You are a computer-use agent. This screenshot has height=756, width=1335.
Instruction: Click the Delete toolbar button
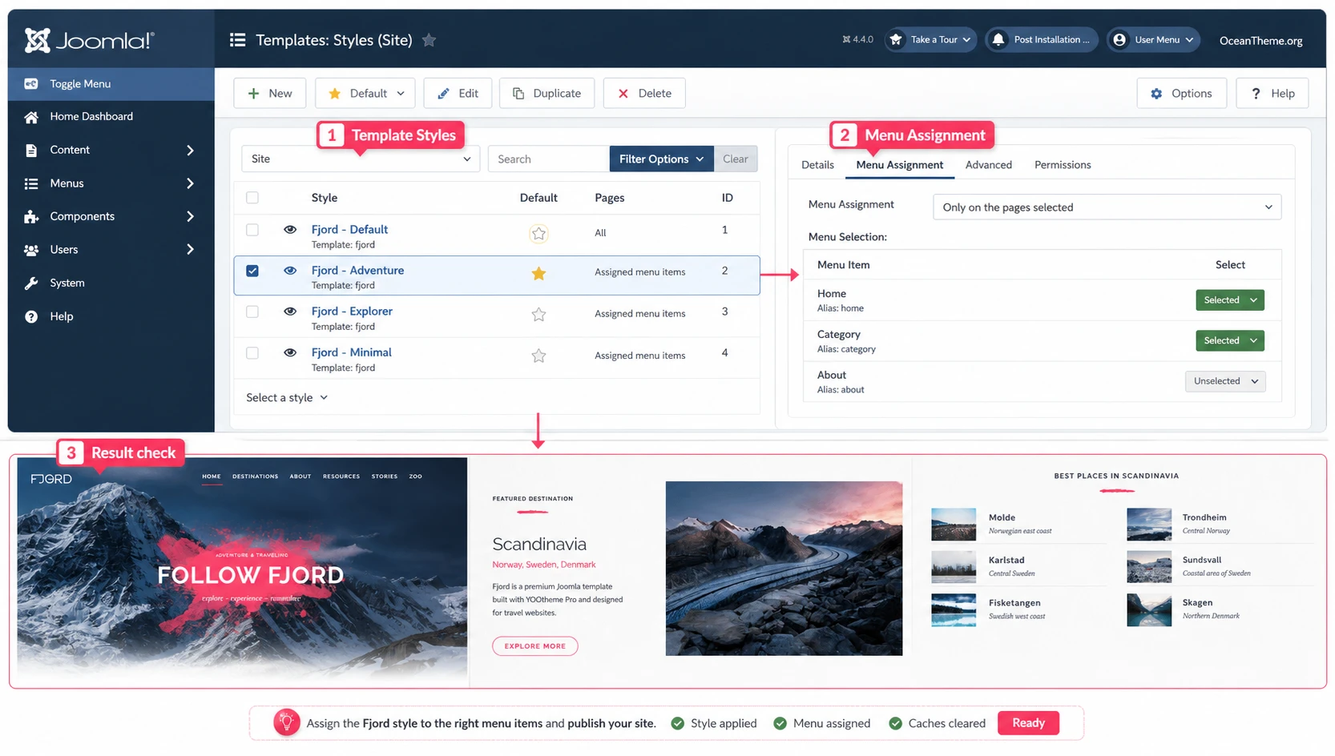tap(644, 93)
